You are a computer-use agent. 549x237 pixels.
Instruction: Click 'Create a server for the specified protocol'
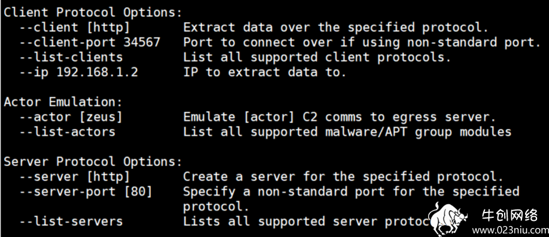pos(344,177)
